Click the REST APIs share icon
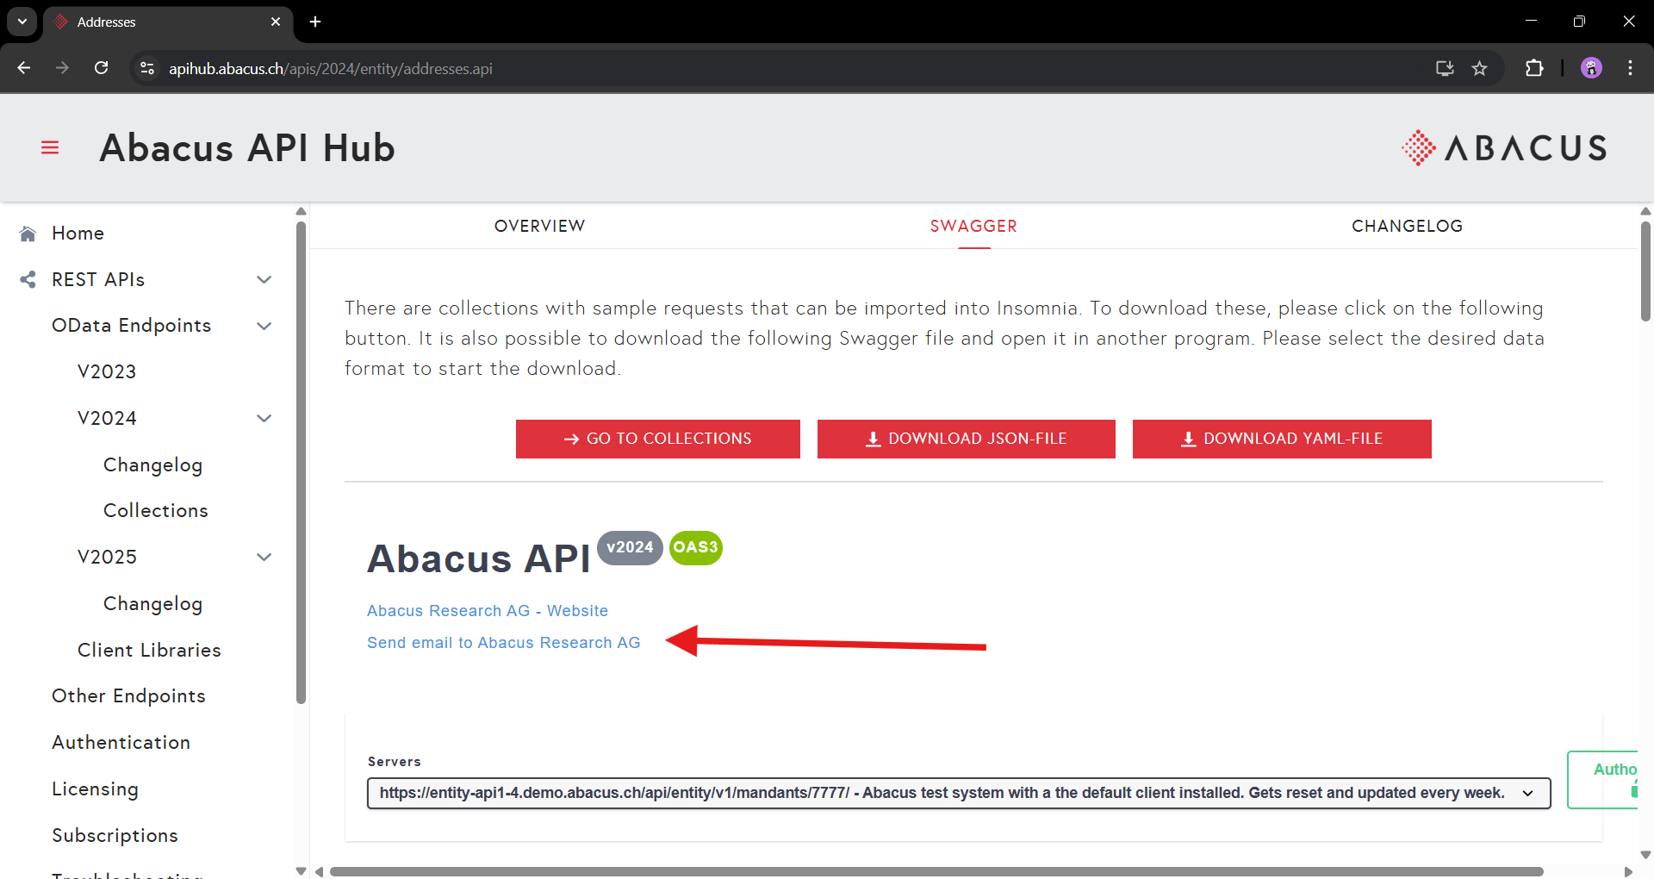The width and height of the screenshot is (1654, 879). coord(28,280)
